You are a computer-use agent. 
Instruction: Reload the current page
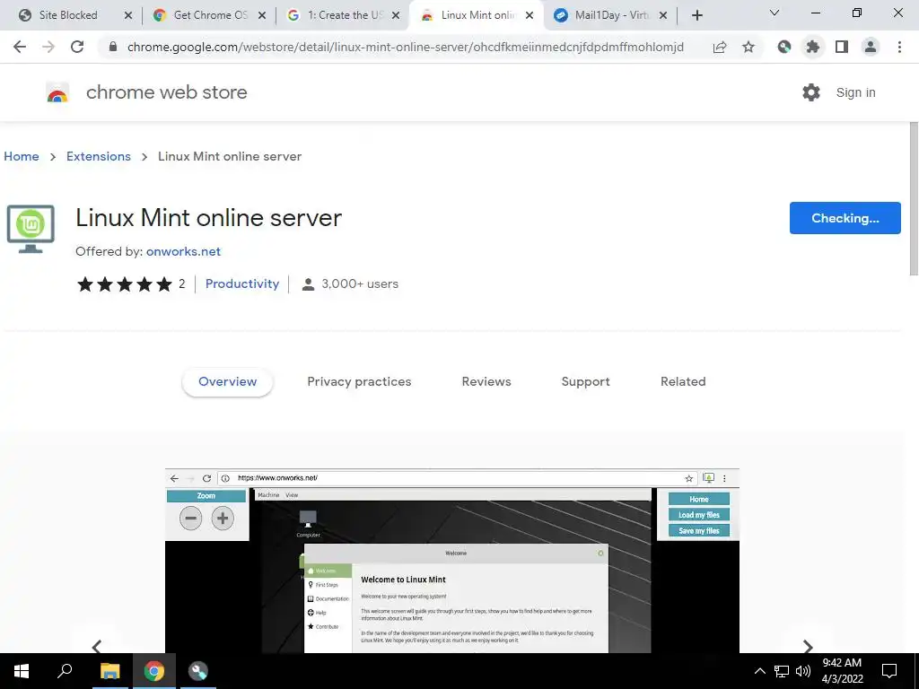(77, 47)
